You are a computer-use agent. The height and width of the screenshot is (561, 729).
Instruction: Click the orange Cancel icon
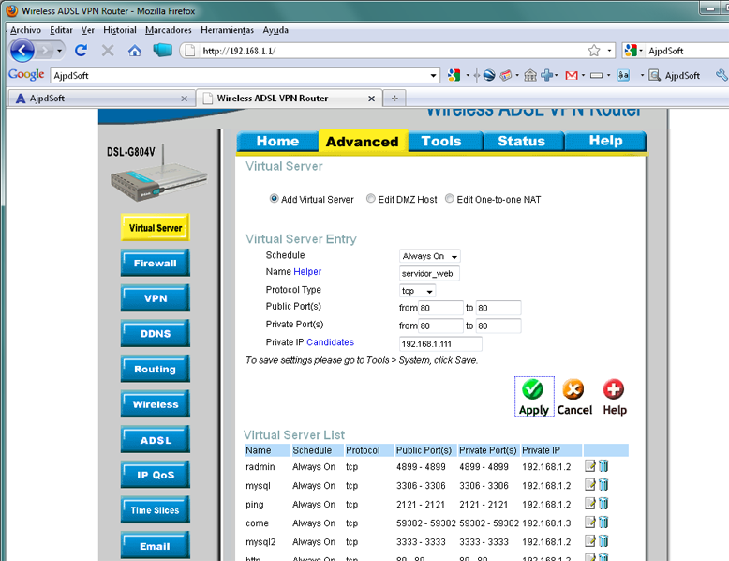click(x=573, y=389)
